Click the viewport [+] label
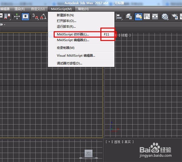 [109, 142]
